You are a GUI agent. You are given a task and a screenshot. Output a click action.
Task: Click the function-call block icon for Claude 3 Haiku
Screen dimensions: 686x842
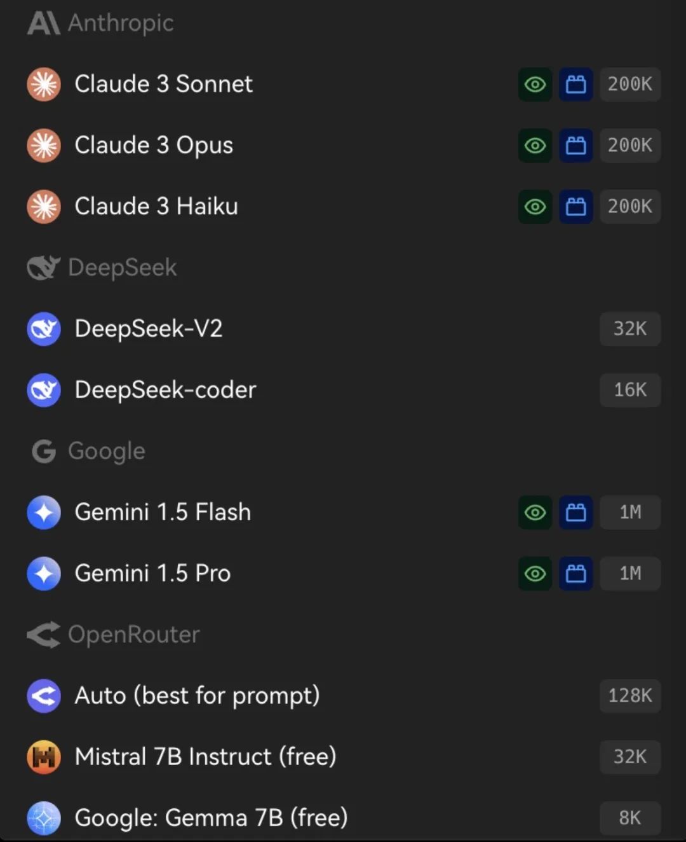[x=575, y=207]
